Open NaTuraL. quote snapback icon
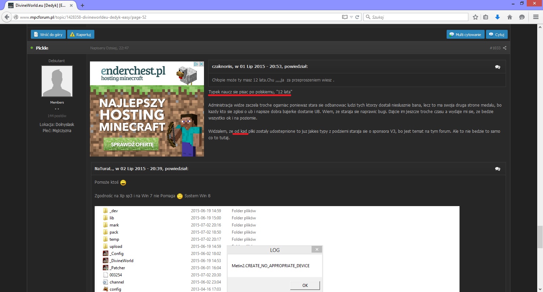The width and height of the screenshot is (543, 292). tap(498, 169)
